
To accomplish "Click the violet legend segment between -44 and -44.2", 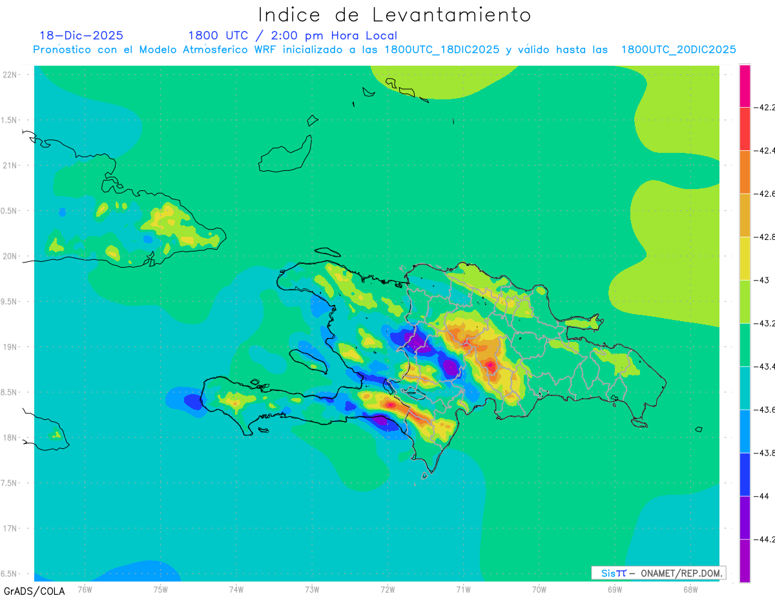I will tap(745, 517).
